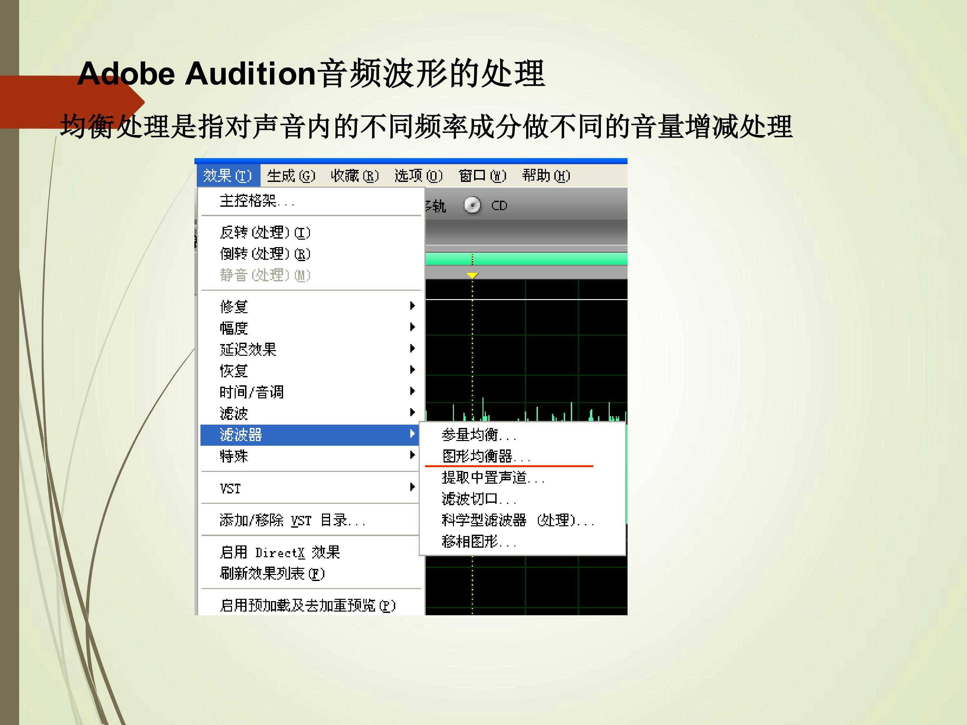Toggle 启用预加载及去加重预览(P) option

click(310, 605)
